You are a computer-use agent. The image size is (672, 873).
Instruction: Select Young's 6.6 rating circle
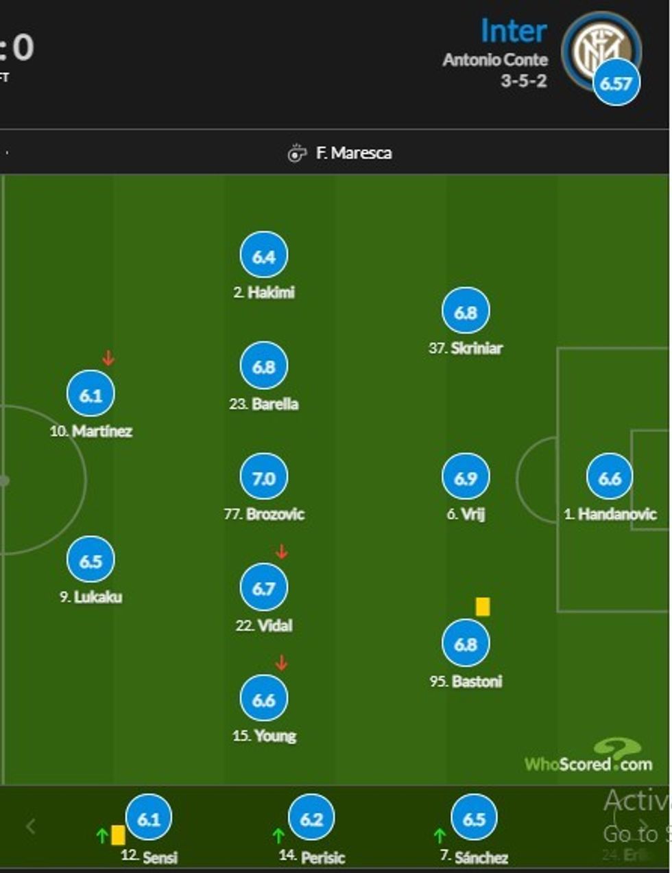pyautogui.click(x=264, y=699)
